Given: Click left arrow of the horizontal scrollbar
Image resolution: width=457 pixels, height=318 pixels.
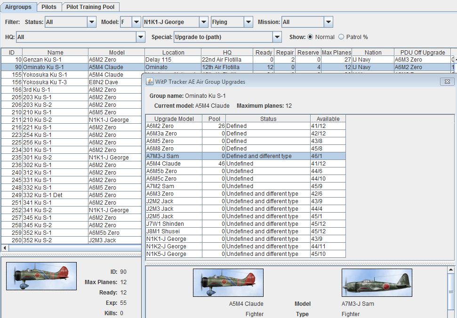Looking at the screenshot, I should point(5,247).
